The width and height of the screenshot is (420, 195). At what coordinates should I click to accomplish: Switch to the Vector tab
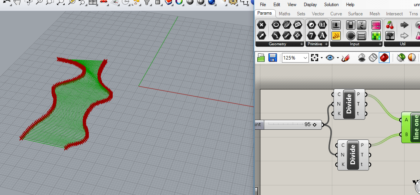pyautogui.click(x=318, y=14)
